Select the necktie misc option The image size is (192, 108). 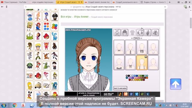[130, 47]
